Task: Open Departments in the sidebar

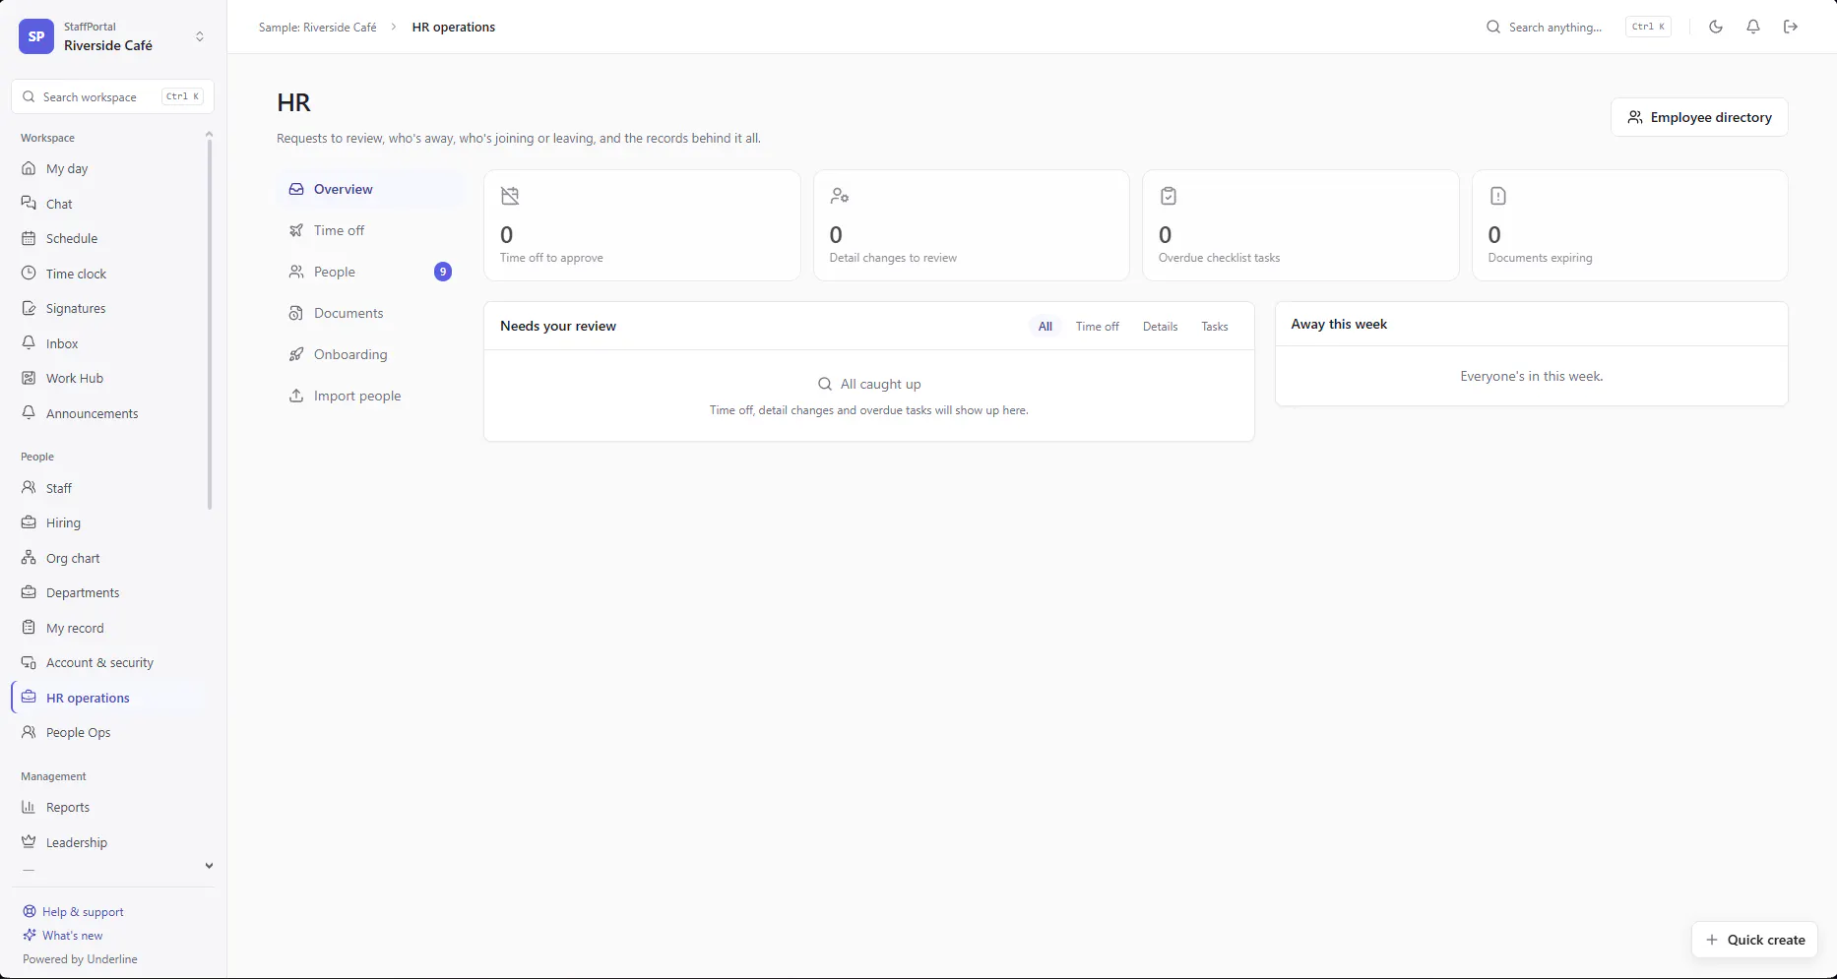Action: (110, 592)
